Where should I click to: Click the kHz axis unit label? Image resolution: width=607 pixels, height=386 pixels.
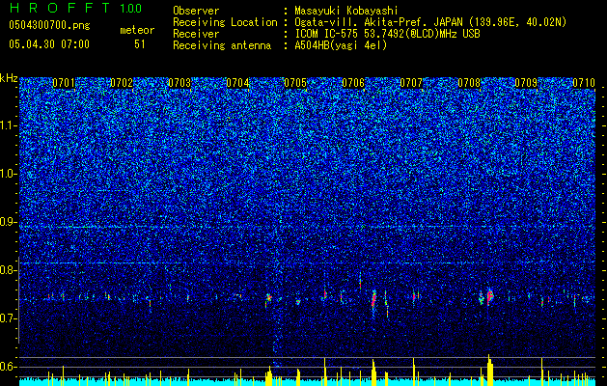(x=9, y=78)
